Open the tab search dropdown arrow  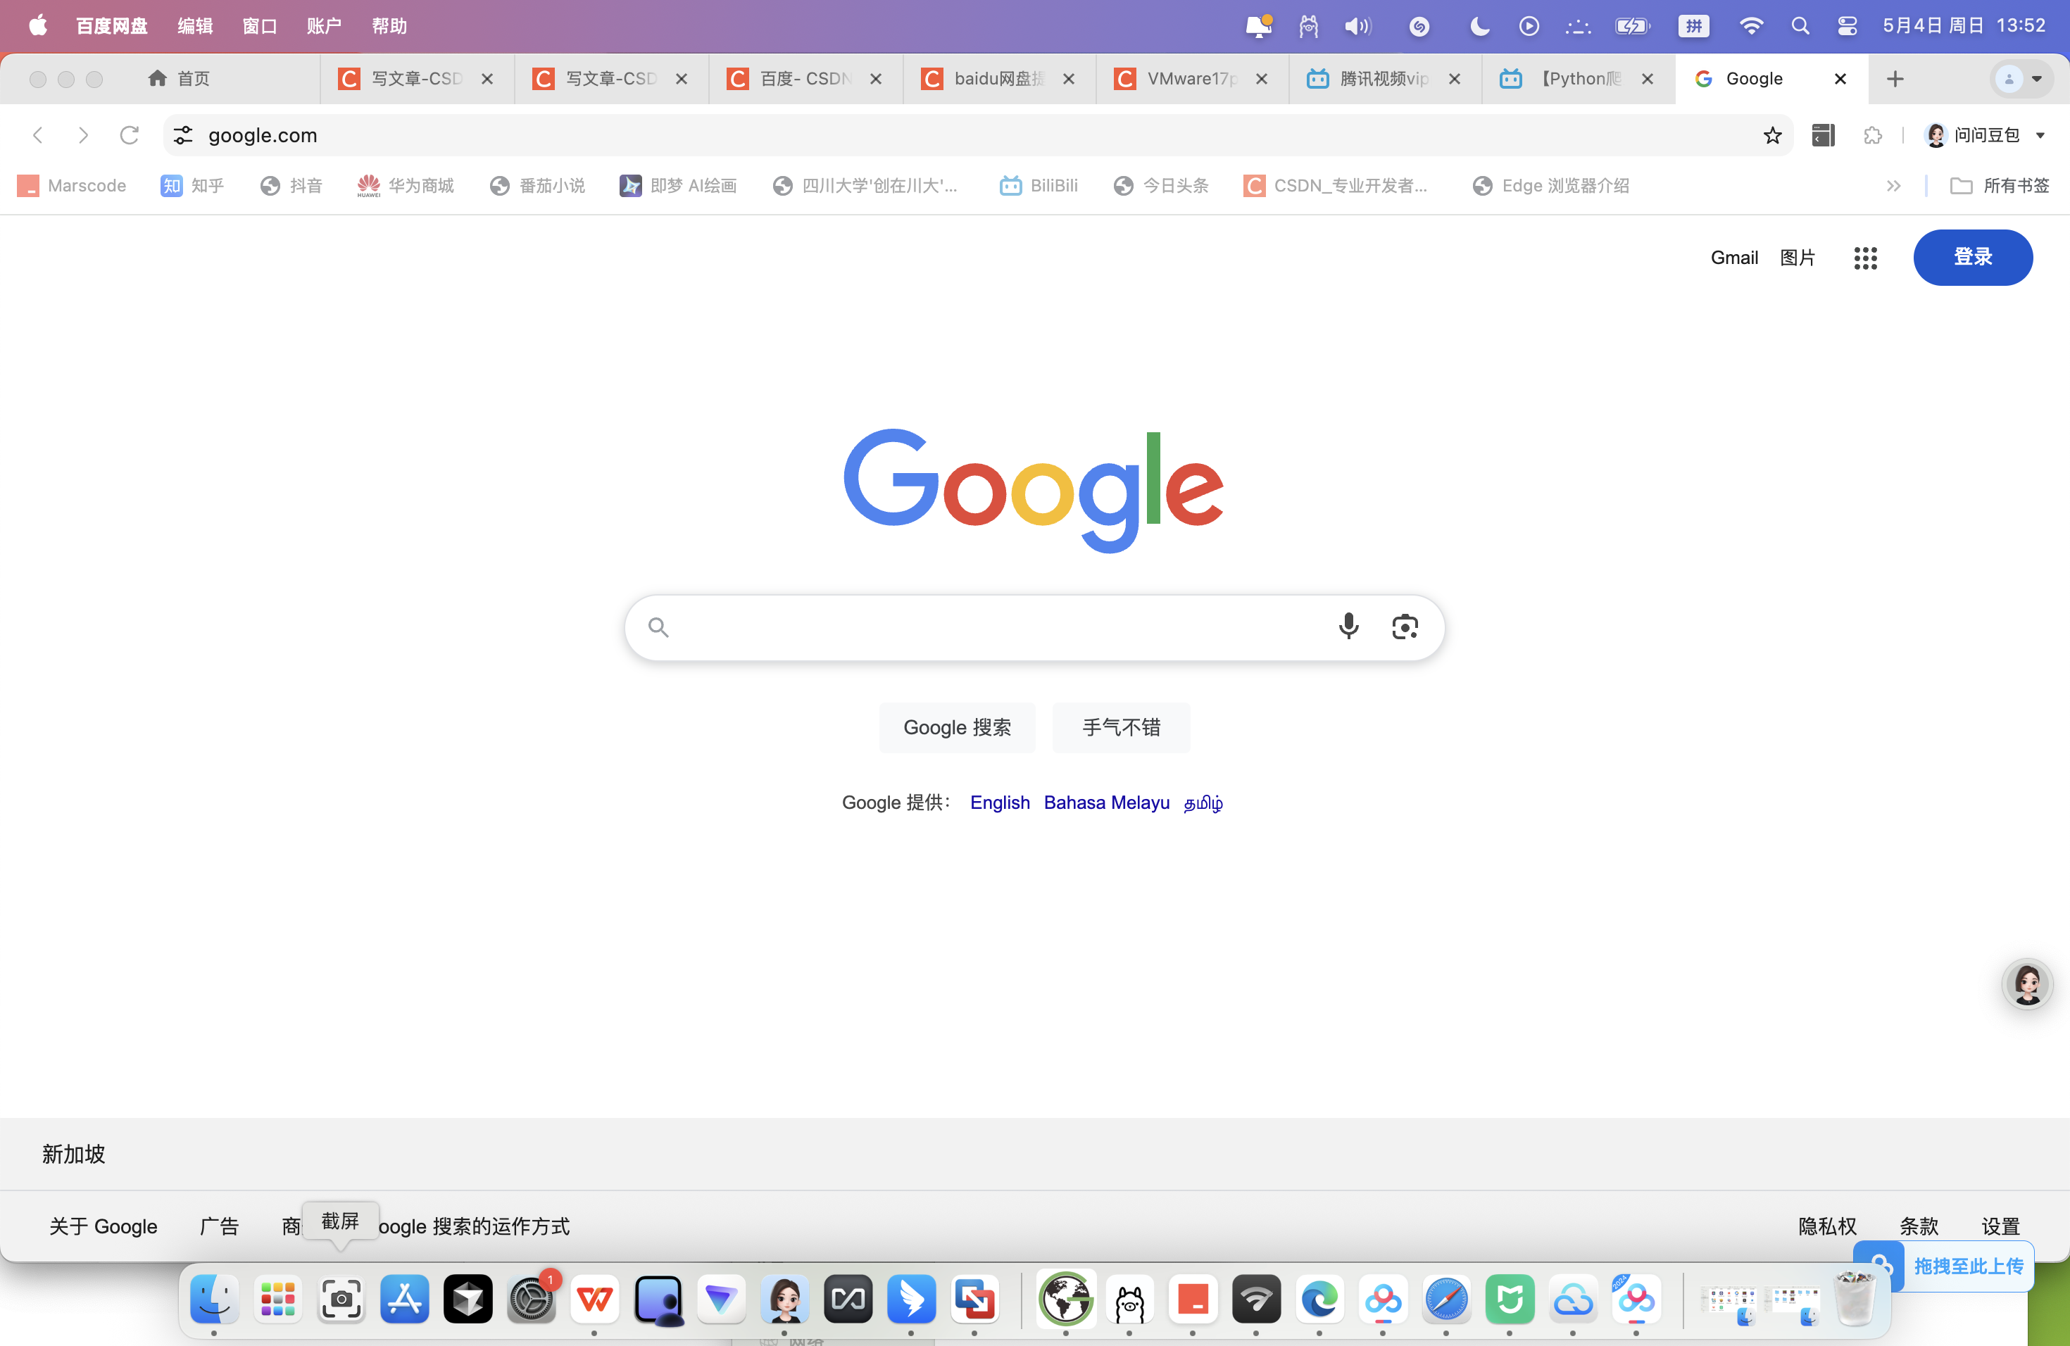pos(2036,79)
